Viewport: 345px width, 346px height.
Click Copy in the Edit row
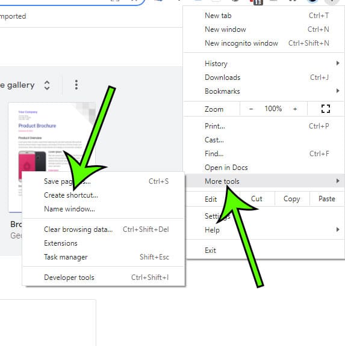click(291, 199)
